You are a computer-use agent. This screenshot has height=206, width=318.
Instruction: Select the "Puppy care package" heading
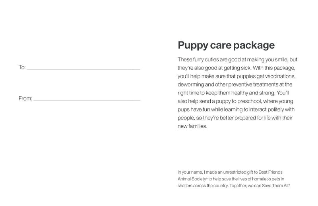pos(226,45)
